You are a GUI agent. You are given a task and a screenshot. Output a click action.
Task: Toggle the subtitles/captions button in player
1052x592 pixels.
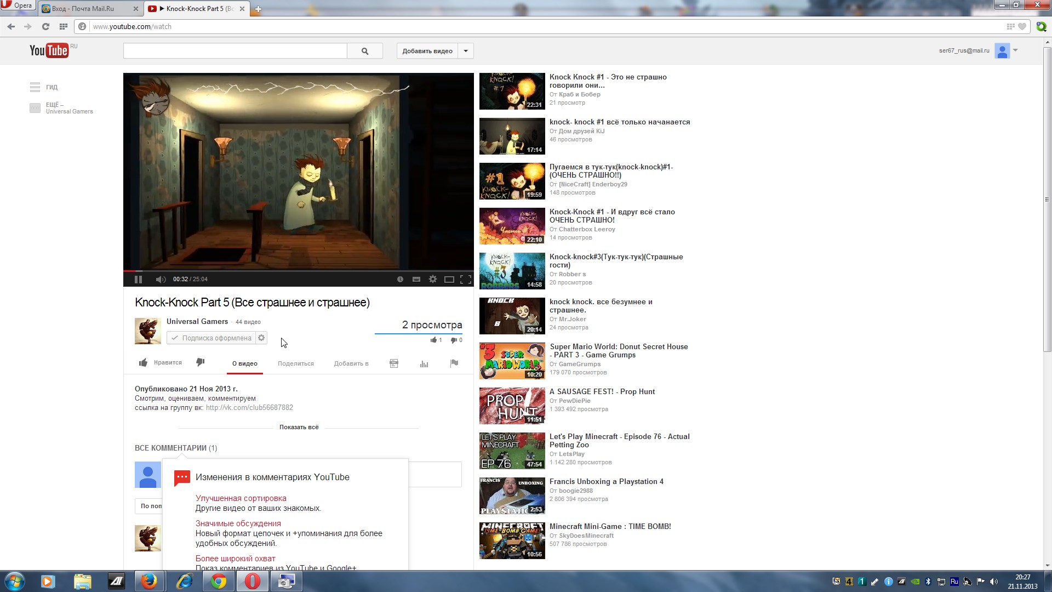point(416,280)
